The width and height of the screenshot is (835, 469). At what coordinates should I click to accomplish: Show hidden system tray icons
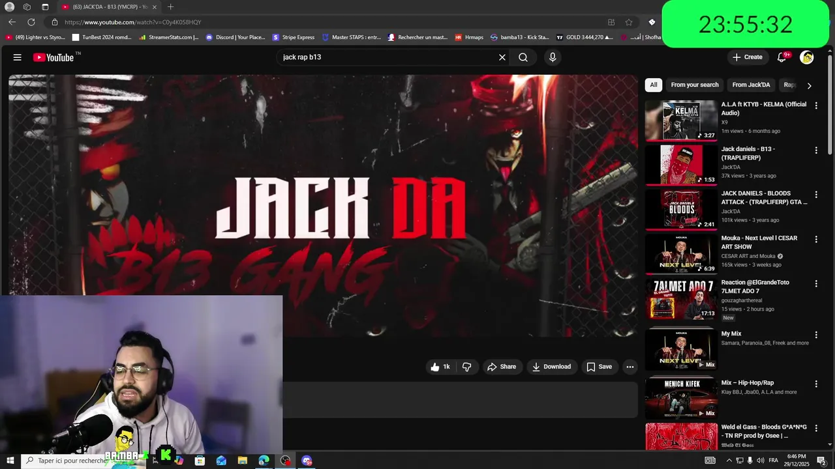pyautogui.click(x=729, y=461)
